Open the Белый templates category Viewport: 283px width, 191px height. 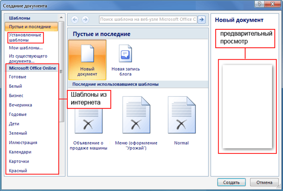pyautogui.click(x=15, y=86)
